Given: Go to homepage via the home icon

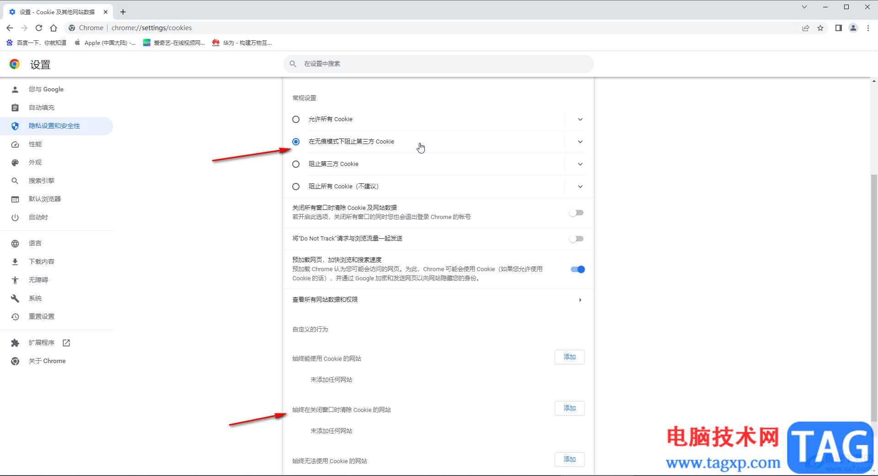Looking at the screenshot, I should [54, 28].
